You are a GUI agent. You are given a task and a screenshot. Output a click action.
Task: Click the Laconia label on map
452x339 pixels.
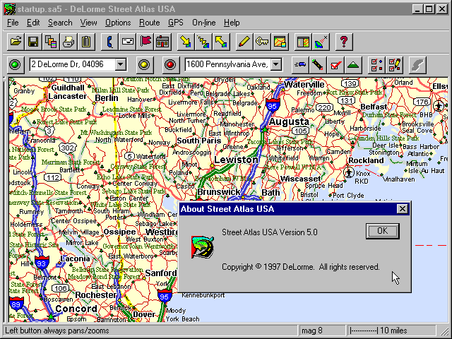(76, 258)
